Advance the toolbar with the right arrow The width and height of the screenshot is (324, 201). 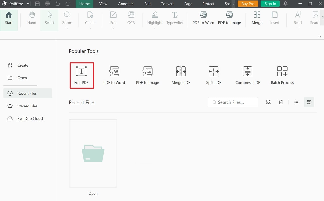pyautogui.click(x=322, y=17)
